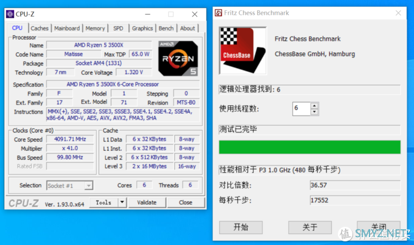Click the green benchmark progress bar
This screenshot has height=245, width=414.
tap(309, 147)
